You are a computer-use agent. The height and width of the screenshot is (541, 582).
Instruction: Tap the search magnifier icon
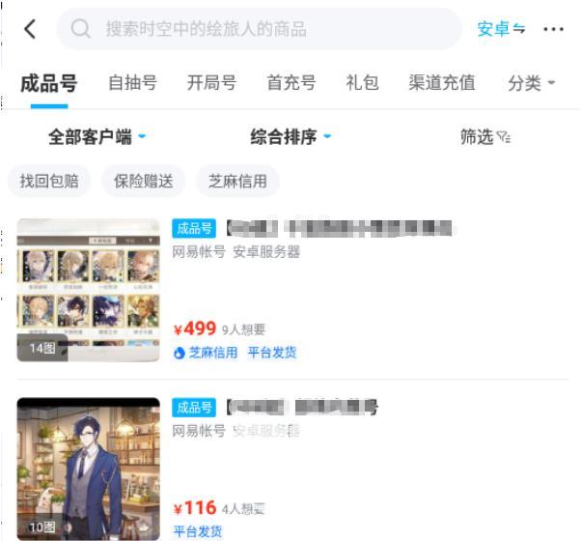[x=80, y=29]
